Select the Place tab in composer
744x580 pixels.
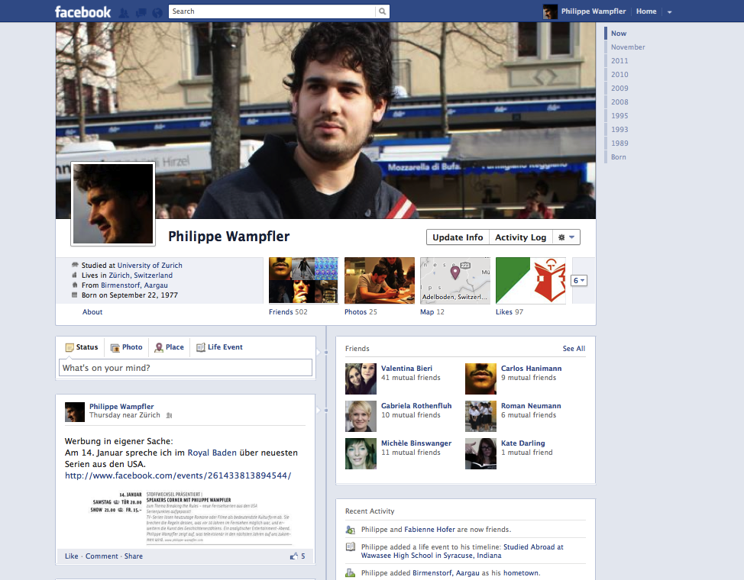169,347
